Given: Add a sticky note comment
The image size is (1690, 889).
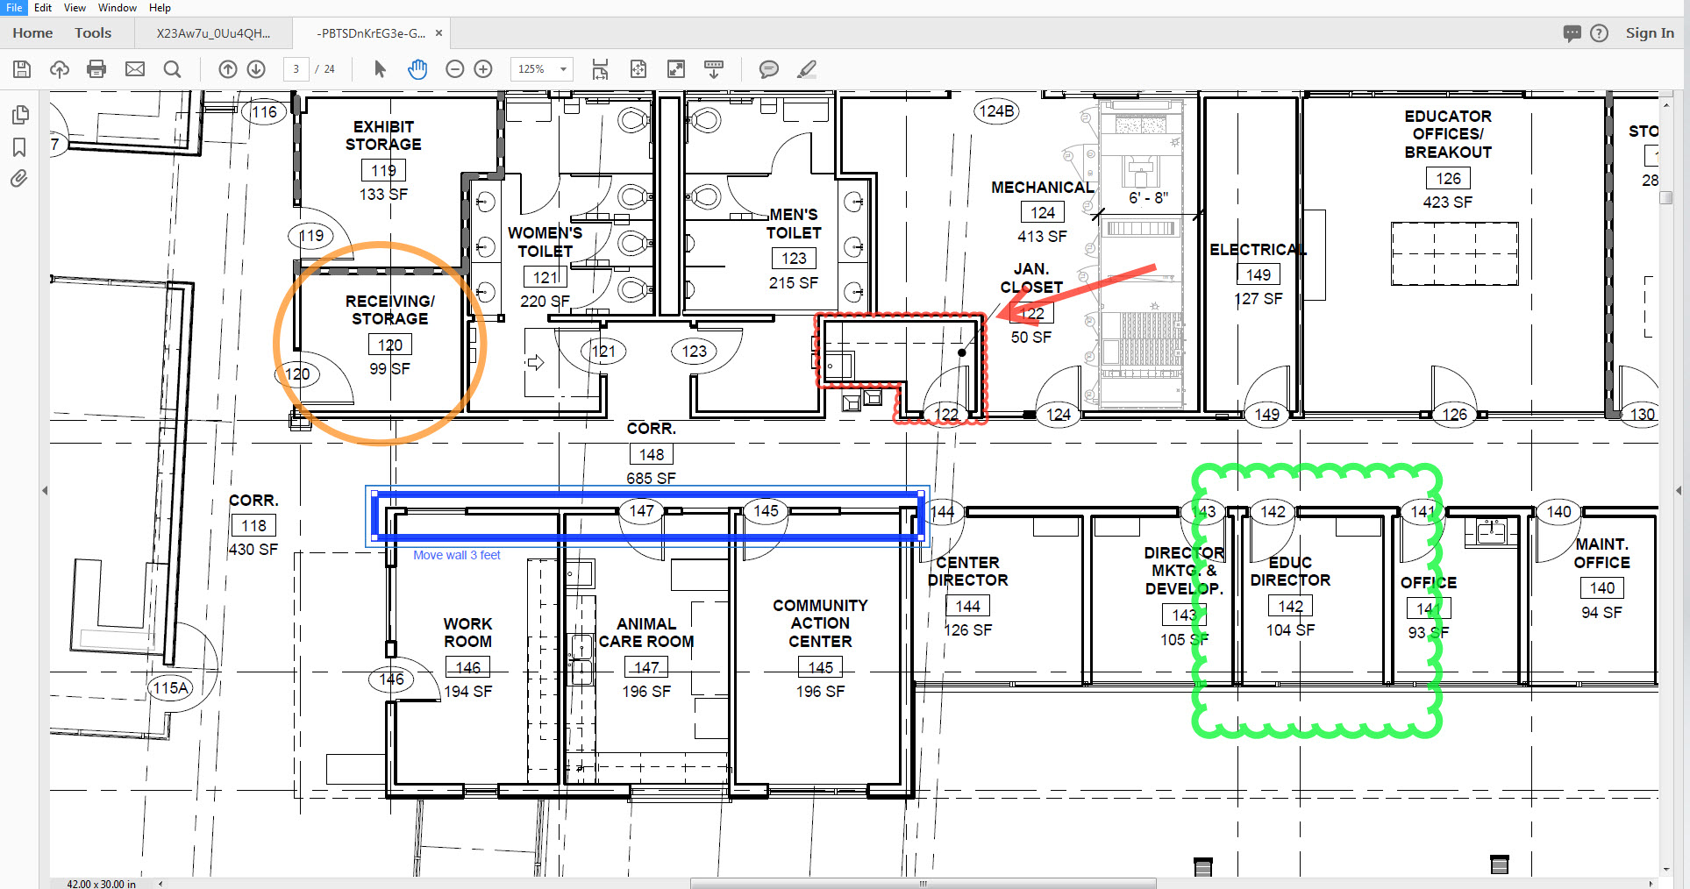Looking at the screenshot, I should point(769,69).
